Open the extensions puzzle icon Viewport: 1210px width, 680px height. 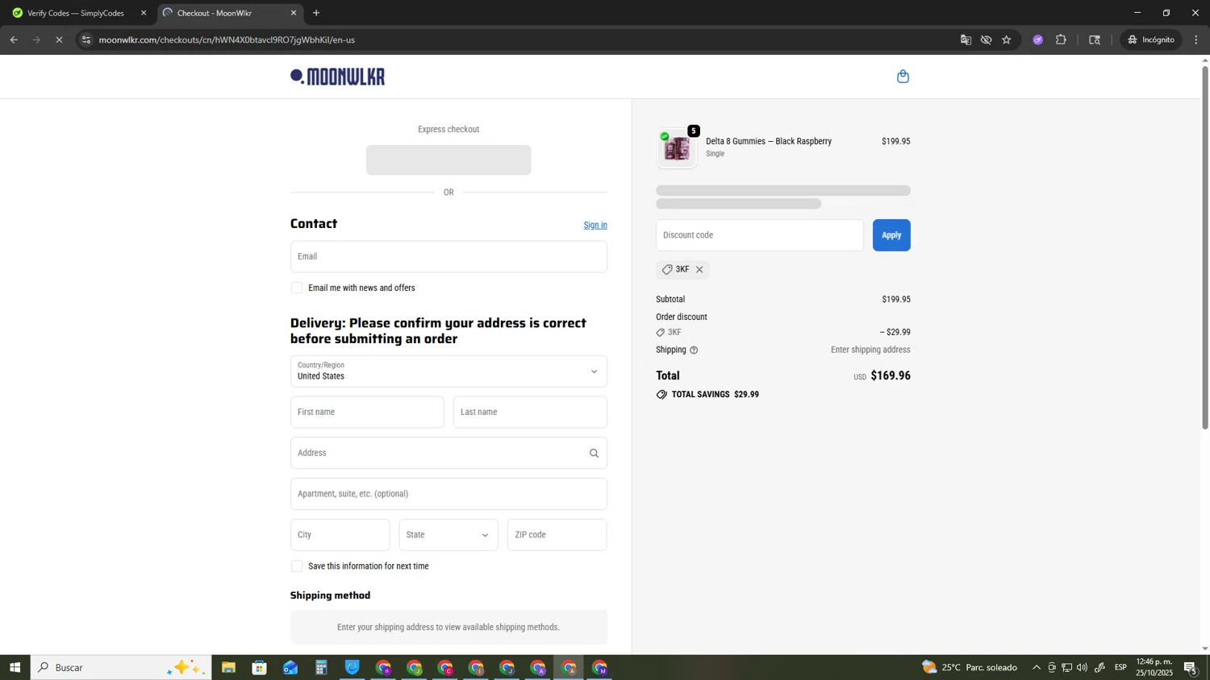pos(1061,39)
